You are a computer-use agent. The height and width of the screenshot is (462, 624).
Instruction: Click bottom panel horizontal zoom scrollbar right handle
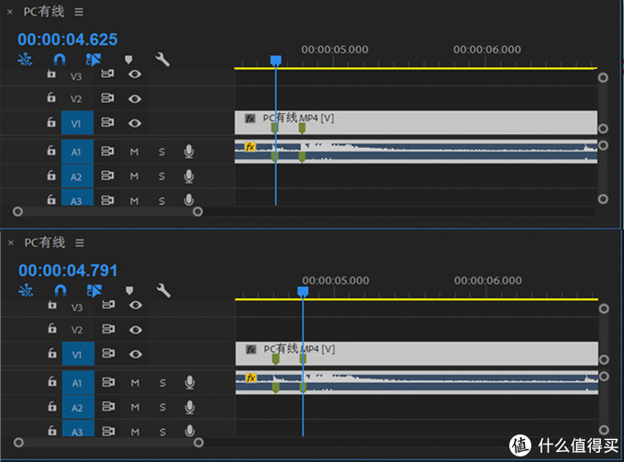click(198, 443)
